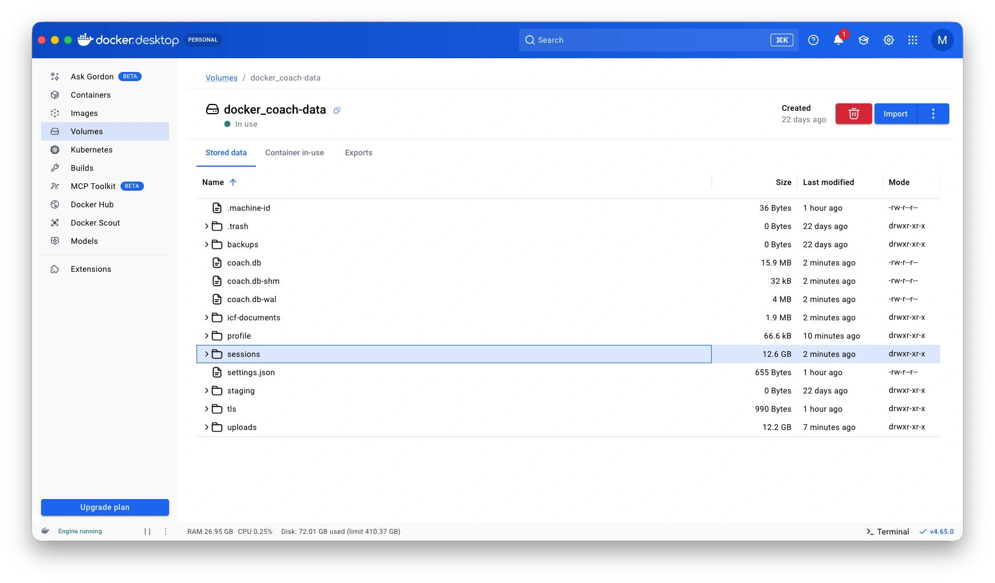The height and width of the screenshot is (583, 995).
Task: Open the Terminal from the status bar
Action: coord(888,532)
